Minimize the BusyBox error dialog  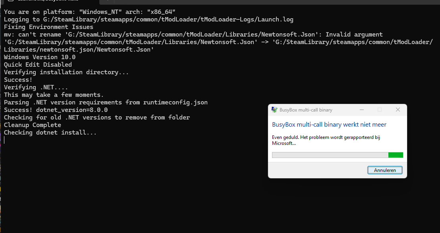coord(362,110)
